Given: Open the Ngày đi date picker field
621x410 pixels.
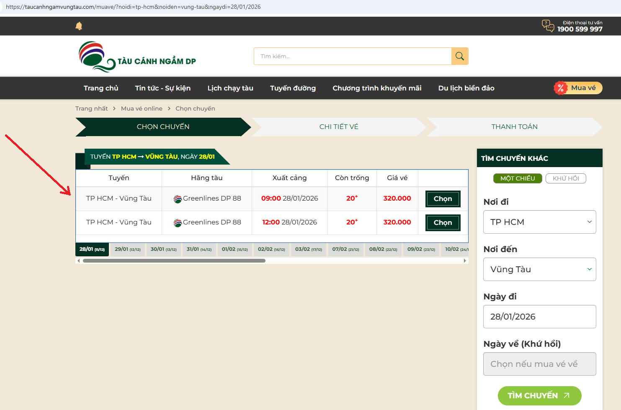Looking at the screenshot, I should [x=539, y=317].
